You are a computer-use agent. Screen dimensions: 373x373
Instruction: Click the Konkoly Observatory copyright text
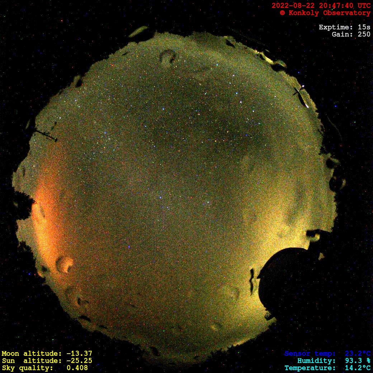click(x=325, y=13)
